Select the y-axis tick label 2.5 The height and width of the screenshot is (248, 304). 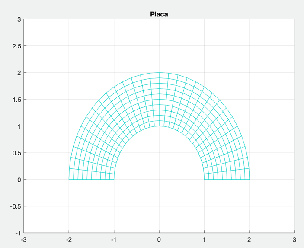[16, 46]
